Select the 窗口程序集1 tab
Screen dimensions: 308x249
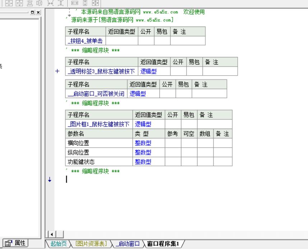(163, 244)
